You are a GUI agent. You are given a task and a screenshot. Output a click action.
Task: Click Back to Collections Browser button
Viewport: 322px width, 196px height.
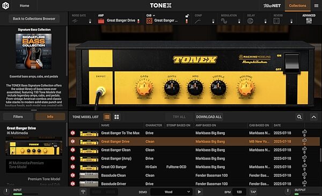[x=34, y=19]
